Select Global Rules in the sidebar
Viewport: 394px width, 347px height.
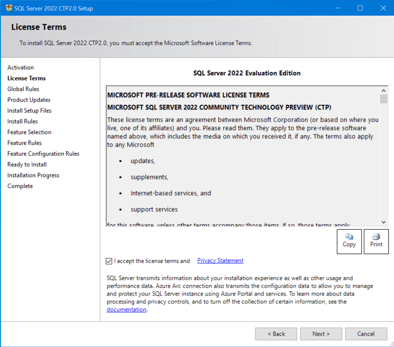point(23,89)
